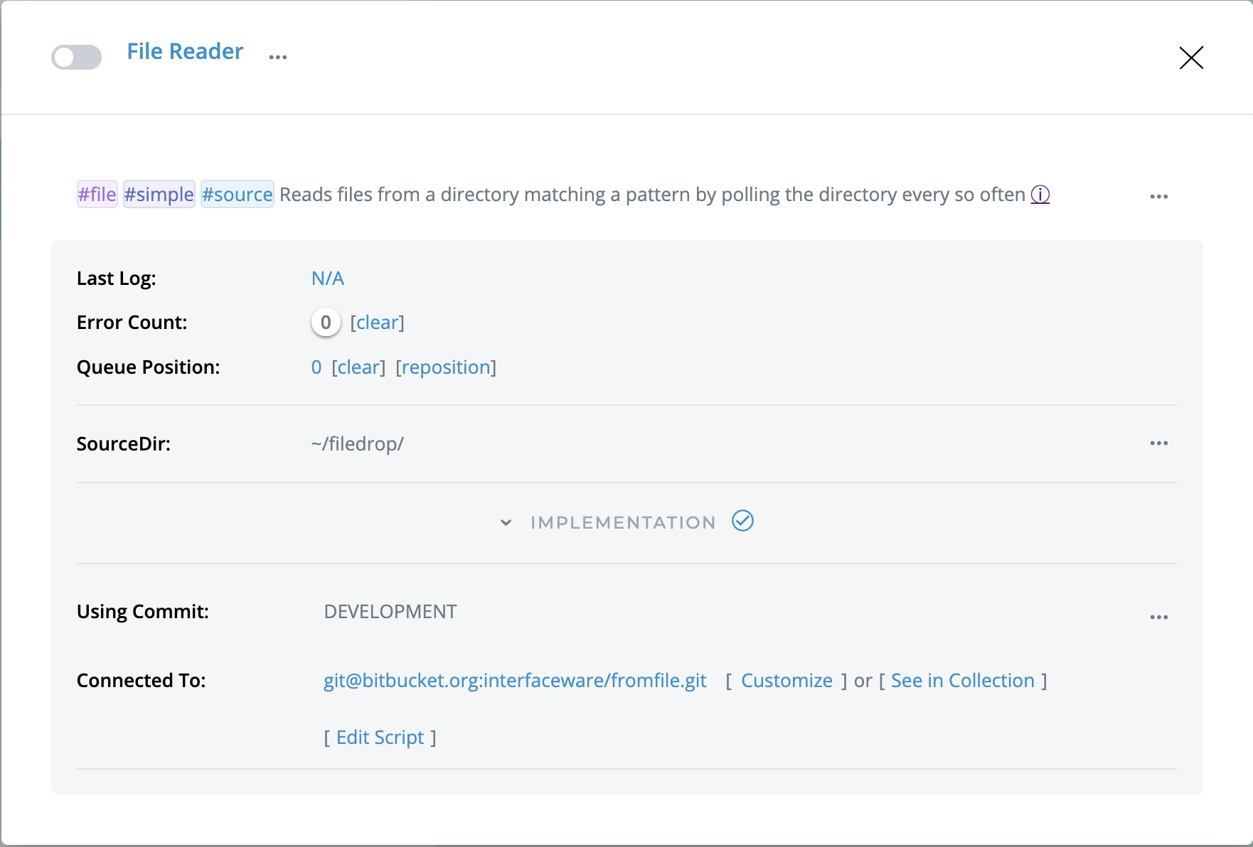Open the ellipsis menu on the description row
1253x847 pixels.
click(1158, 197)
